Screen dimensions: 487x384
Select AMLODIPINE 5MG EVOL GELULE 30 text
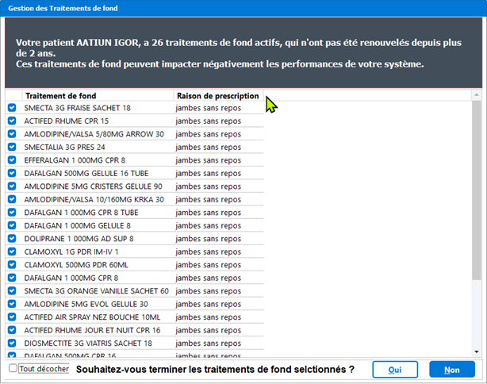tap(86, 304)
